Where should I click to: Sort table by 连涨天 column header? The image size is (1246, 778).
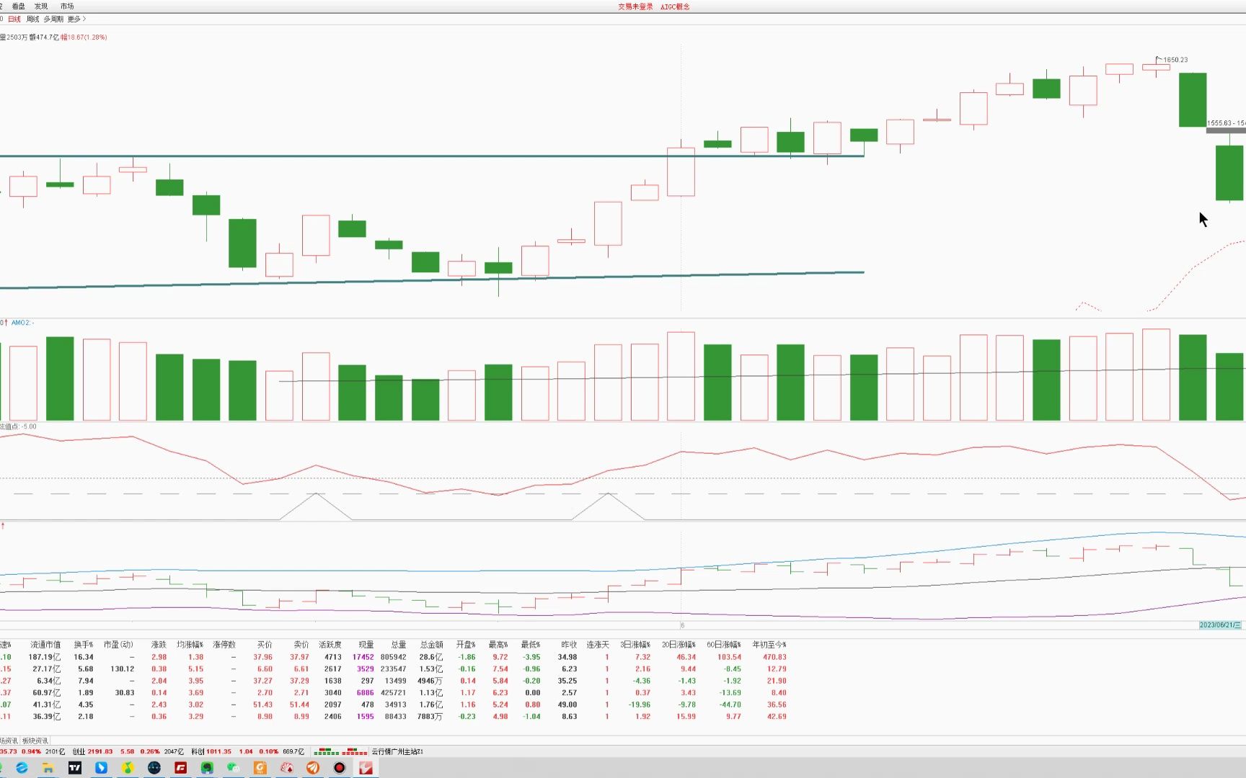598,645
